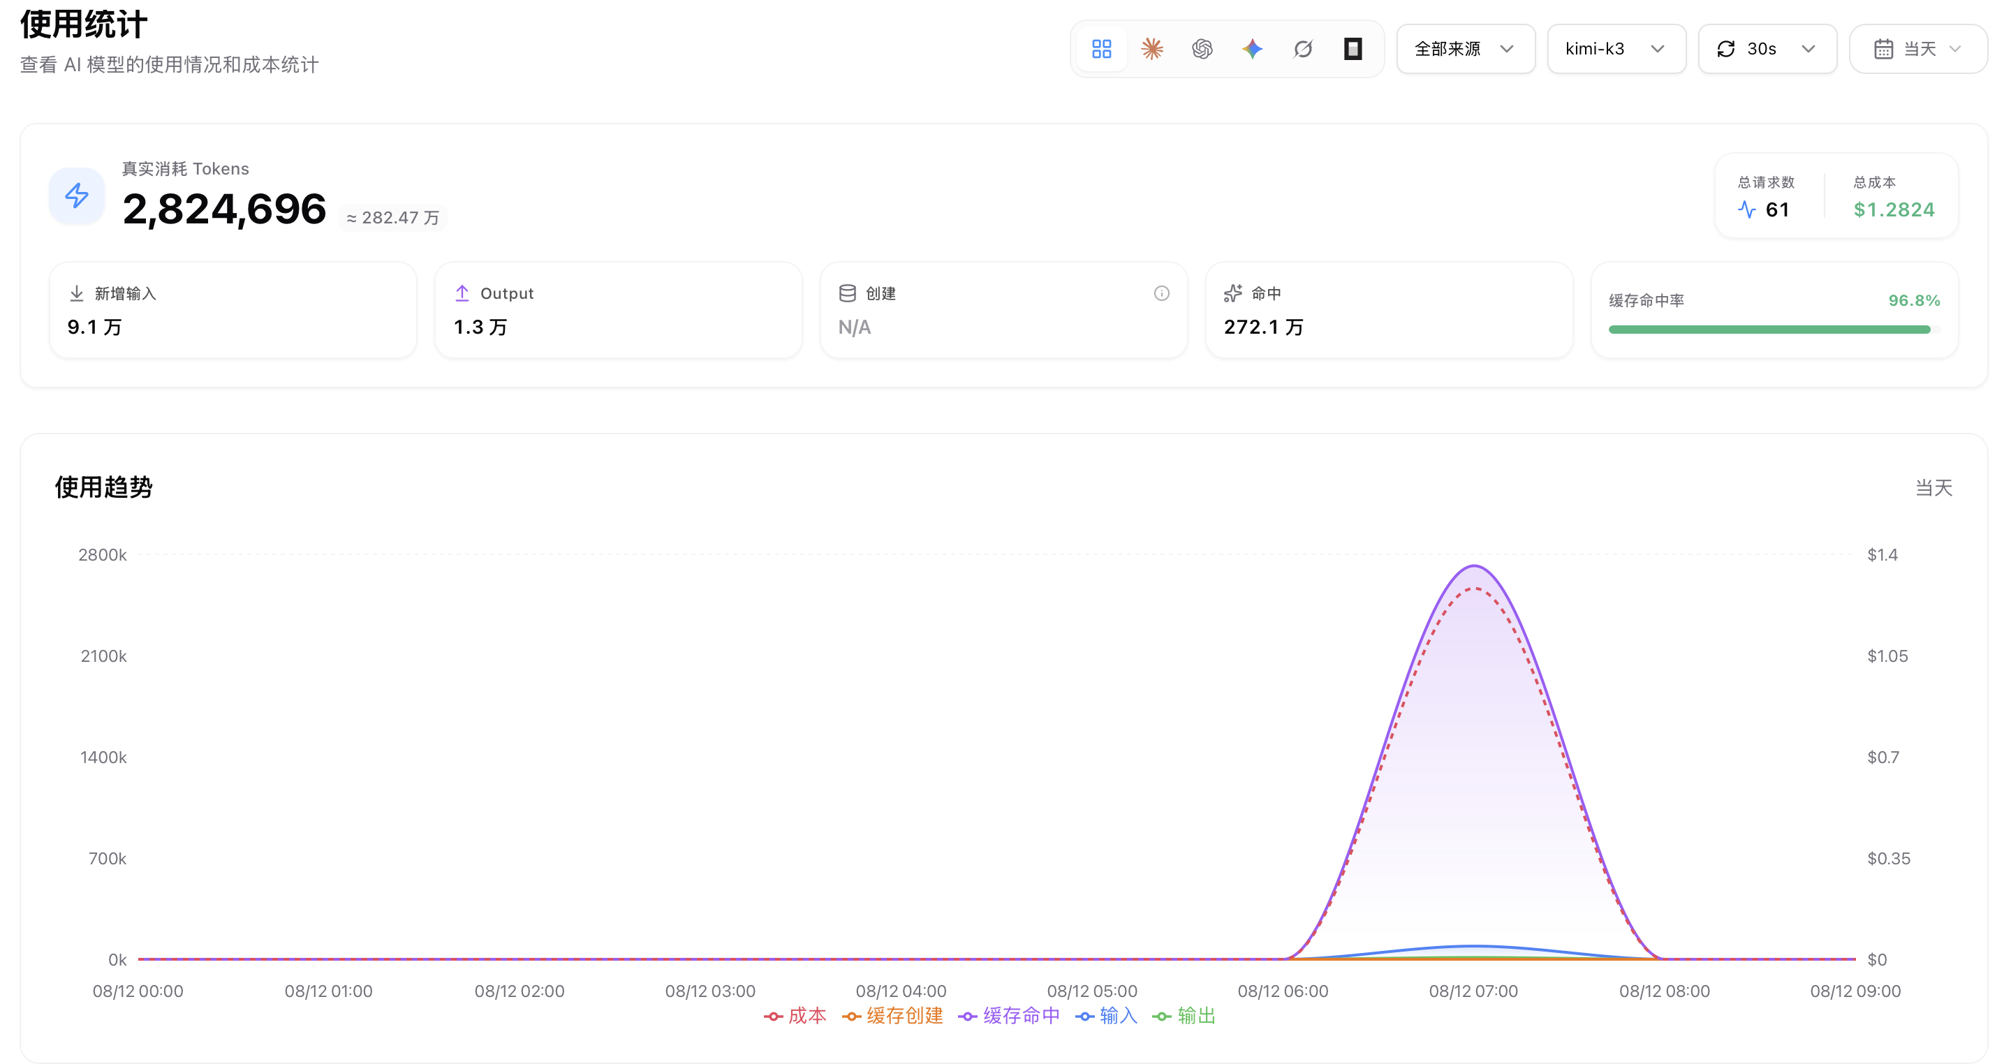Toggle 输入 series in chart legend
This screenshot has height=1064, width=2004.
click(1106, 1016)
